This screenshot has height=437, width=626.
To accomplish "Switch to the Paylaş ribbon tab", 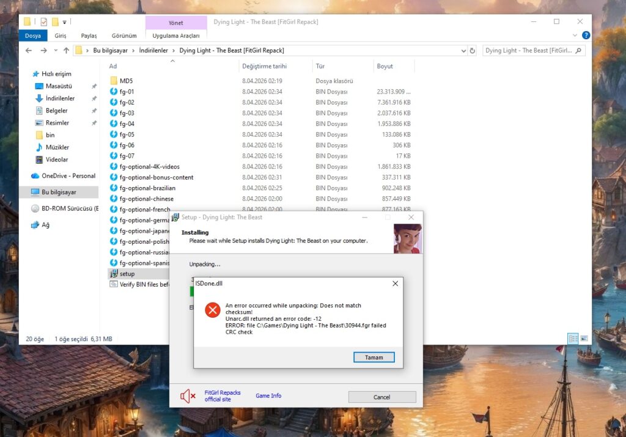I will point(89,35).
